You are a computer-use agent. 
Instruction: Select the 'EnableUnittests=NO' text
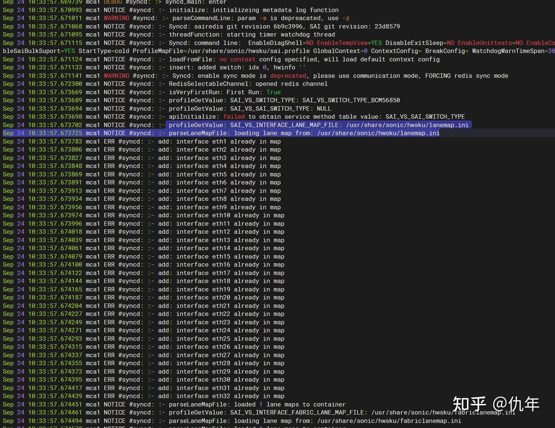coord(490,43)
